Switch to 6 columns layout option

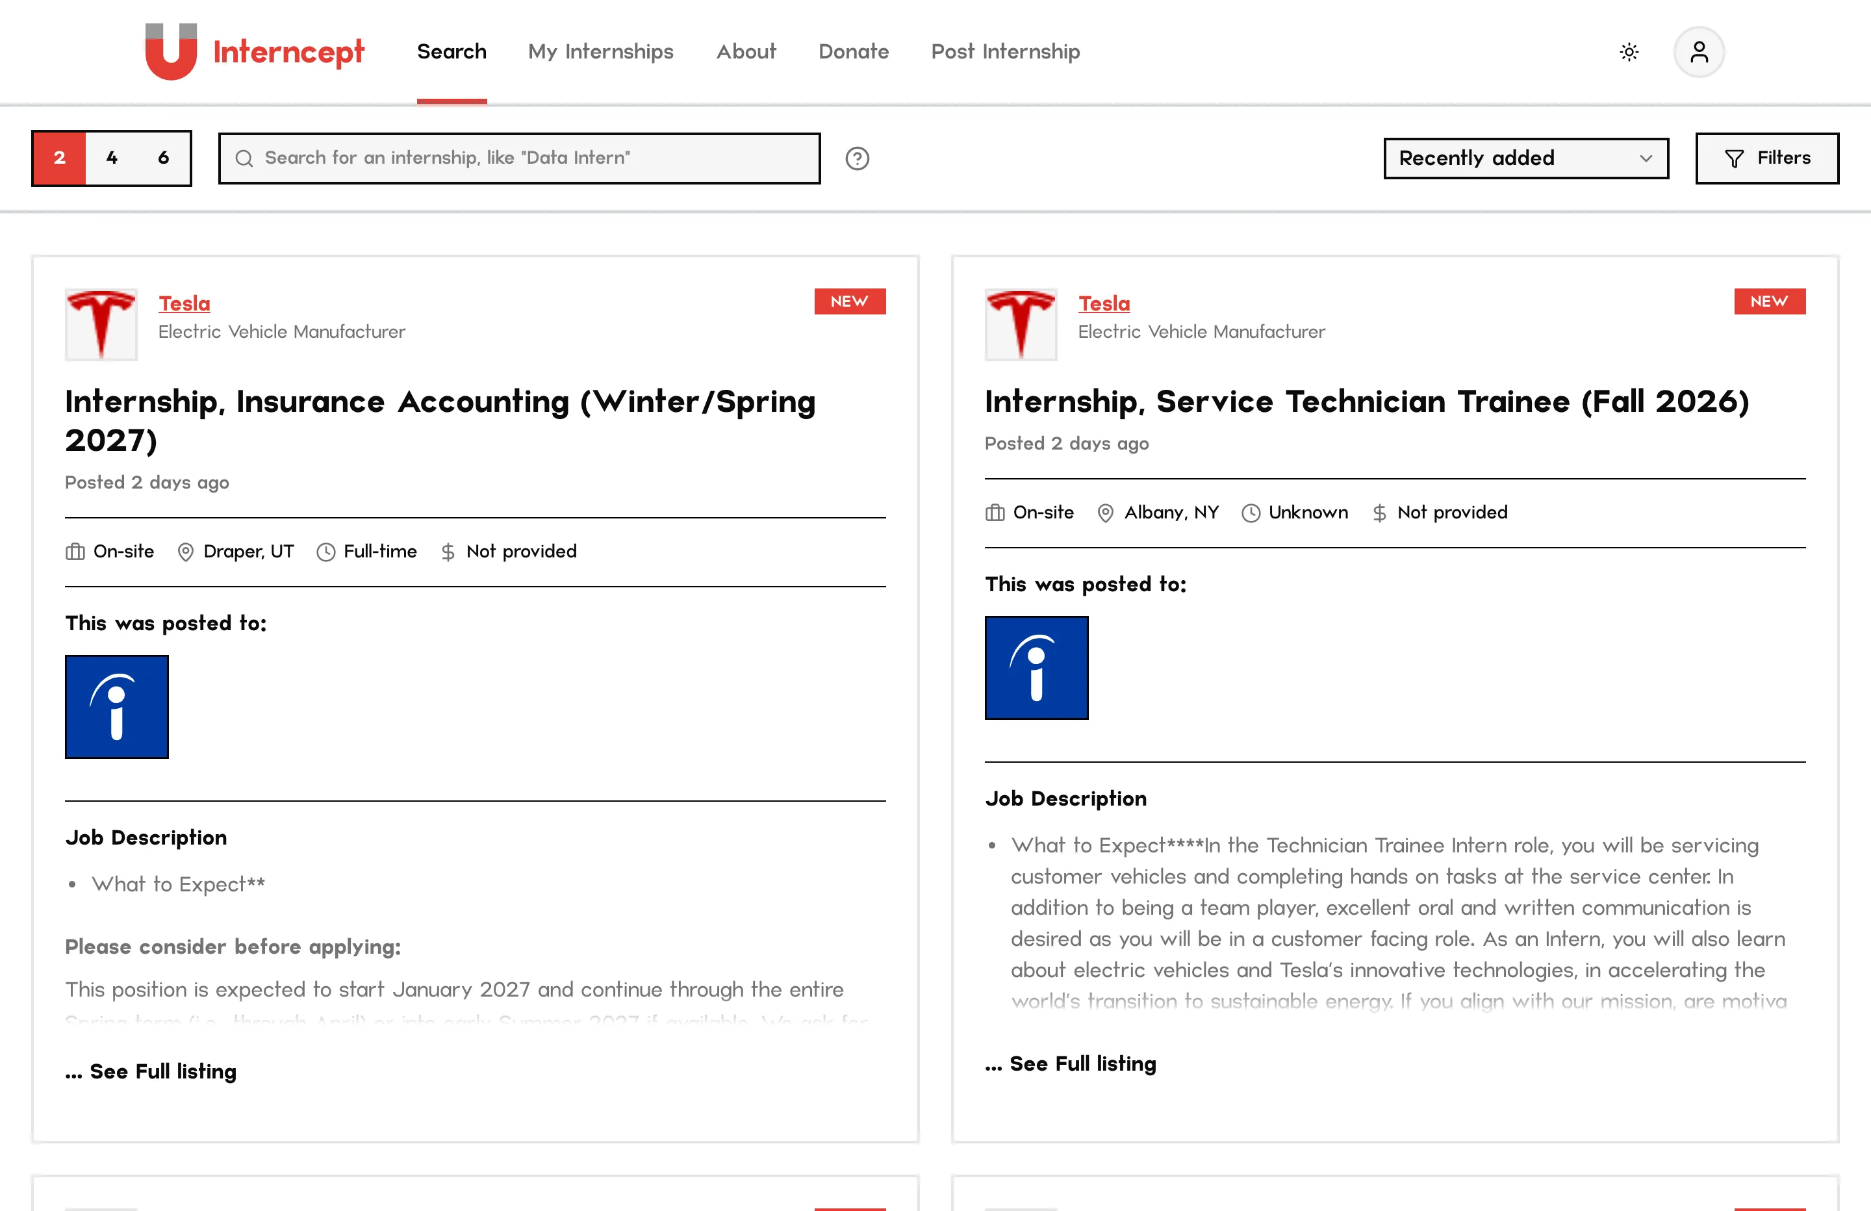coord(164,158)
